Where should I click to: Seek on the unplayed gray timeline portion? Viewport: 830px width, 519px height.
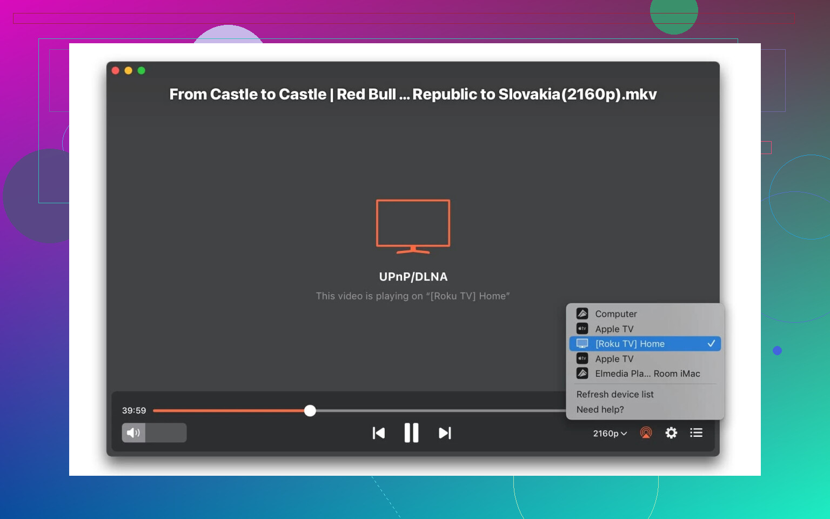click(x=440, y=410)
